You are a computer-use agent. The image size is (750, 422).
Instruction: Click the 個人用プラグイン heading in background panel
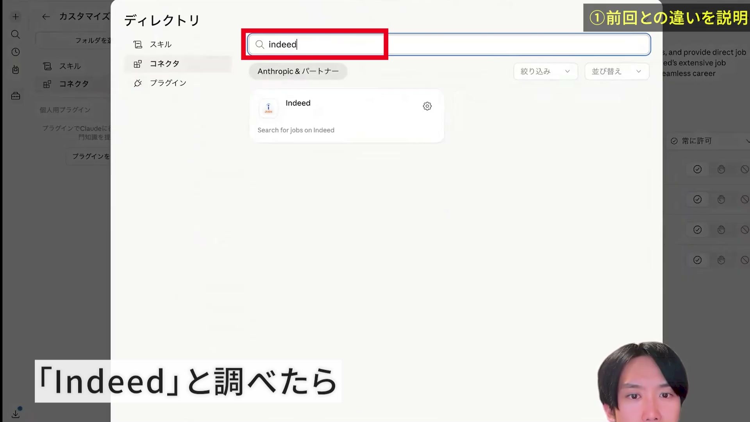pos(65,110)
